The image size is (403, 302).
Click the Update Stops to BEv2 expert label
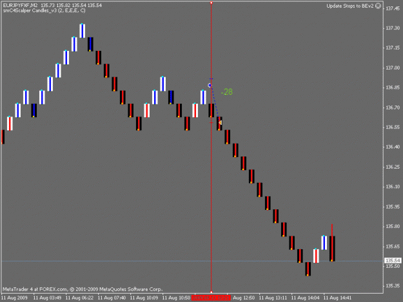tap(349, 6)
